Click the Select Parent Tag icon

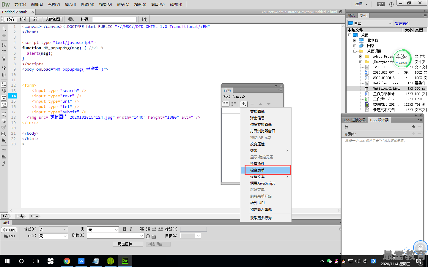tap(4, 68)
